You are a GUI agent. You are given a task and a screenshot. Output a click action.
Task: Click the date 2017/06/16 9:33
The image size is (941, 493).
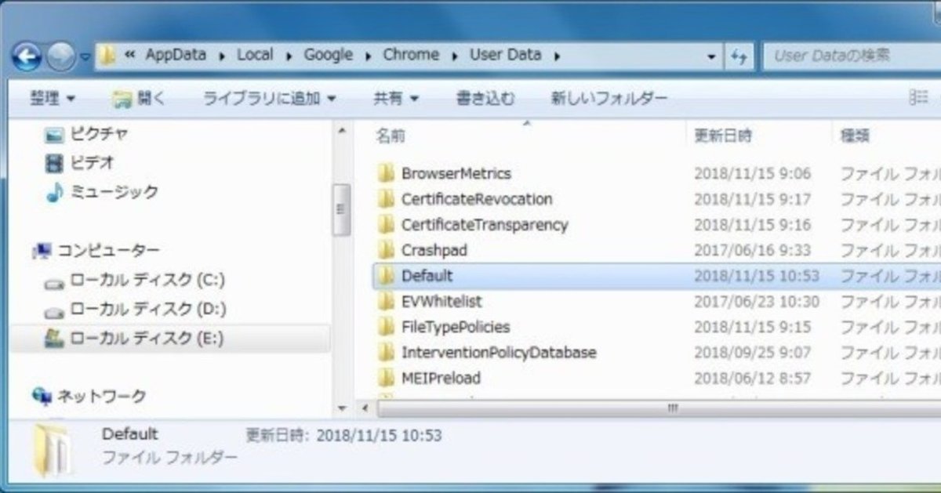coord(752,251)
